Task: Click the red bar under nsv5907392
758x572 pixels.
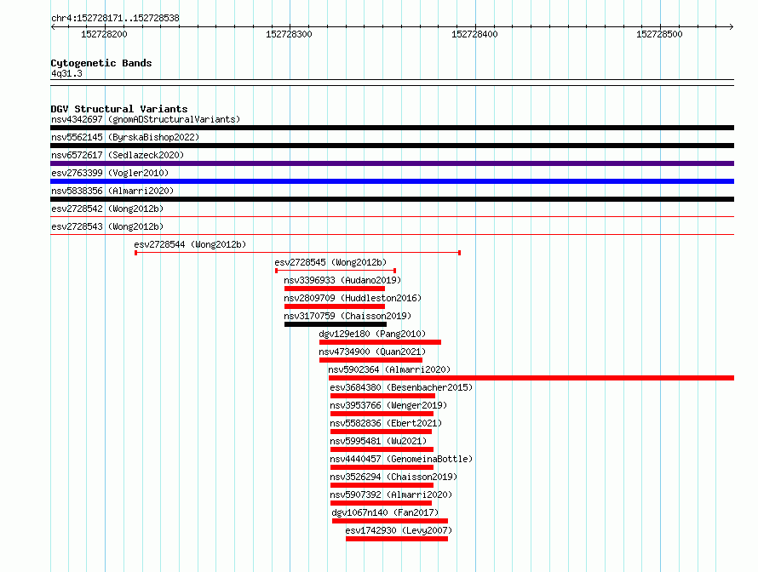Action: click(x=381, y=503)
